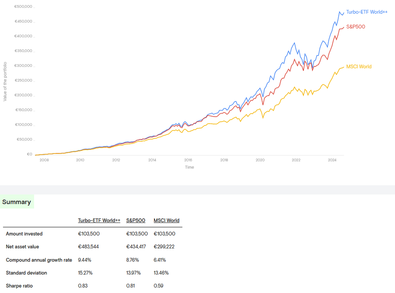
Task: Click the S&P500 column header in the summary table
Action: (136, 221)
